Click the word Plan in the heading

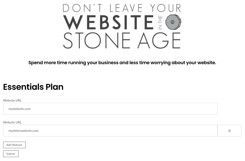(55, 87)
